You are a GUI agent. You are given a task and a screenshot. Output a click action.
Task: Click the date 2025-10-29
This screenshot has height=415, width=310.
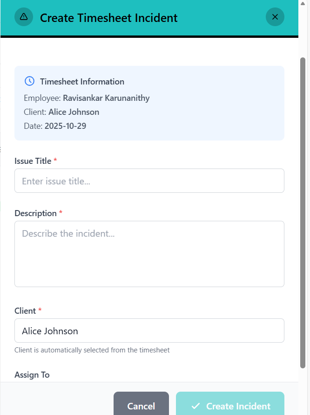[65, 126]
